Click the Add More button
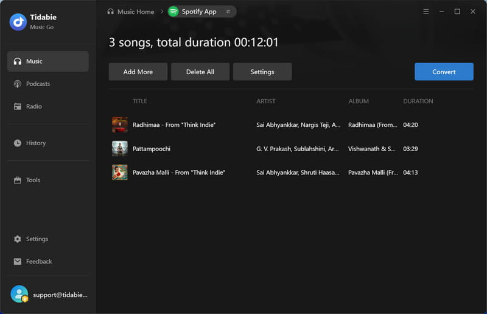 [x=138, y=72]
